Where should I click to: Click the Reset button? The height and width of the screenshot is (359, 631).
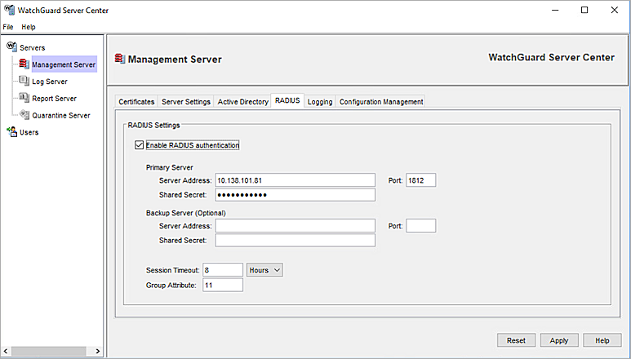[516, 340]
